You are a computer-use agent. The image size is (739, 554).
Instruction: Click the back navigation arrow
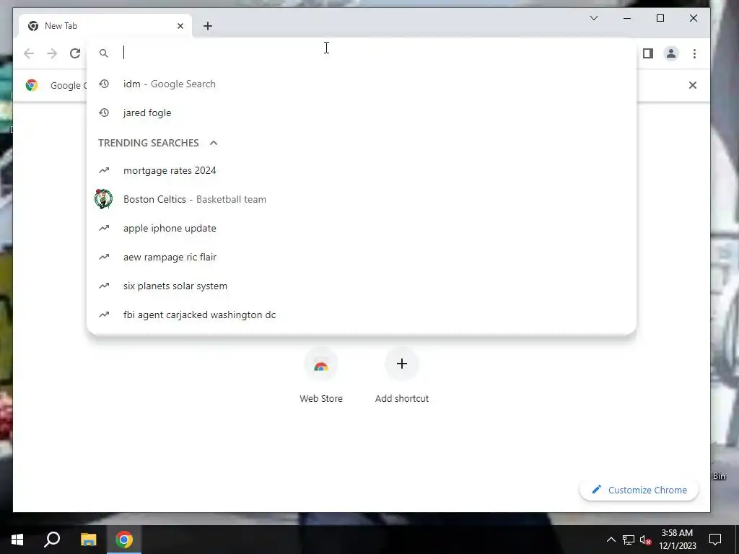pos(29,53)
